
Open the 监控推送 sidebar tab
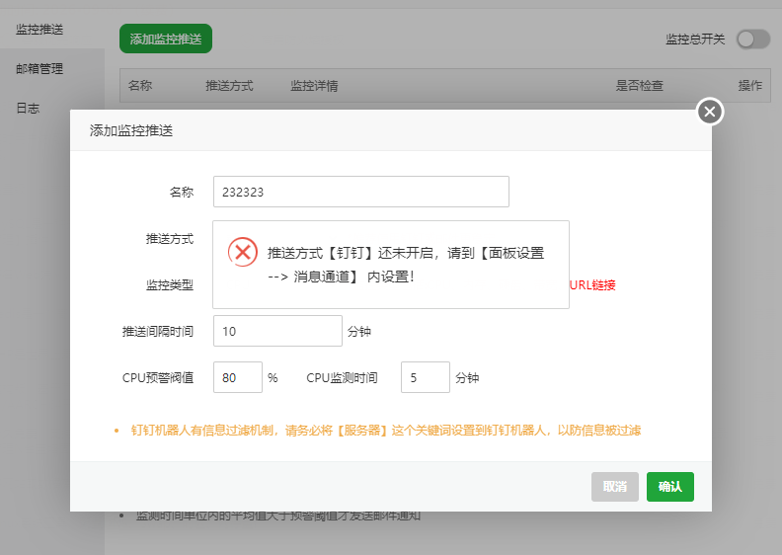coord(39,30)
